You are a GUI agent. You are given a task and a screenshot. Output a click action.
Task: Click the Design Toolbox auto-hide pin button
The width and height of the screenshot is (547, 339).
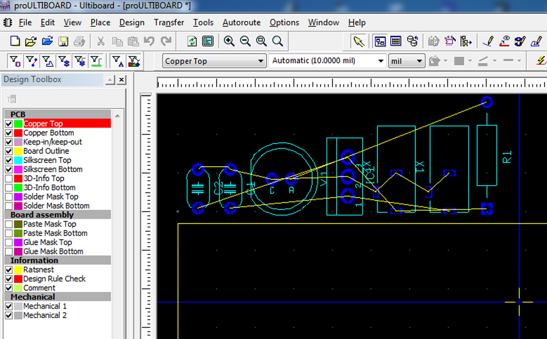pyautogui.click(x=110, y=80)
